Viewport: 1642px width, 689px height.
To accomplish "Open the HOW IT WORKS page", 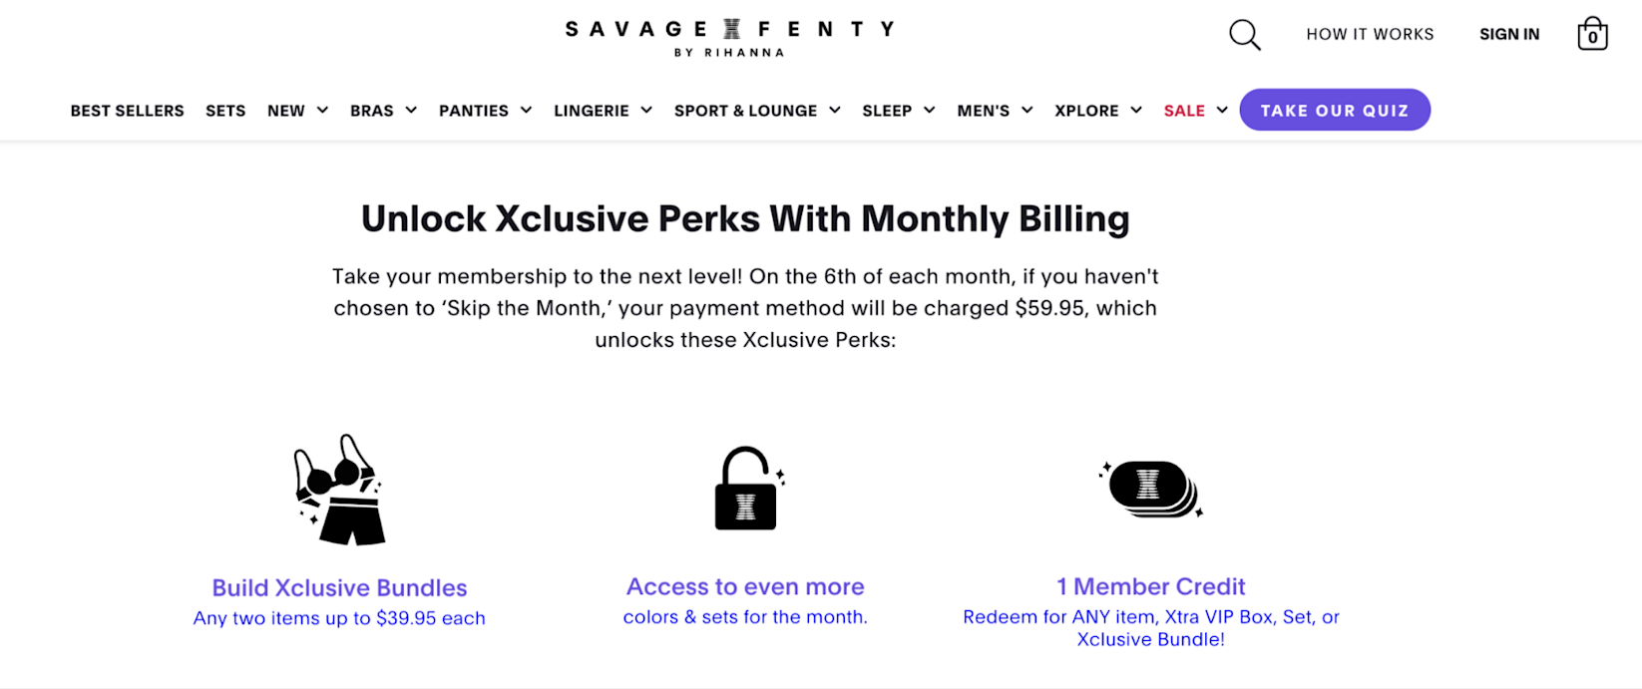I will pyautogui.click(x=1370, y=33).
